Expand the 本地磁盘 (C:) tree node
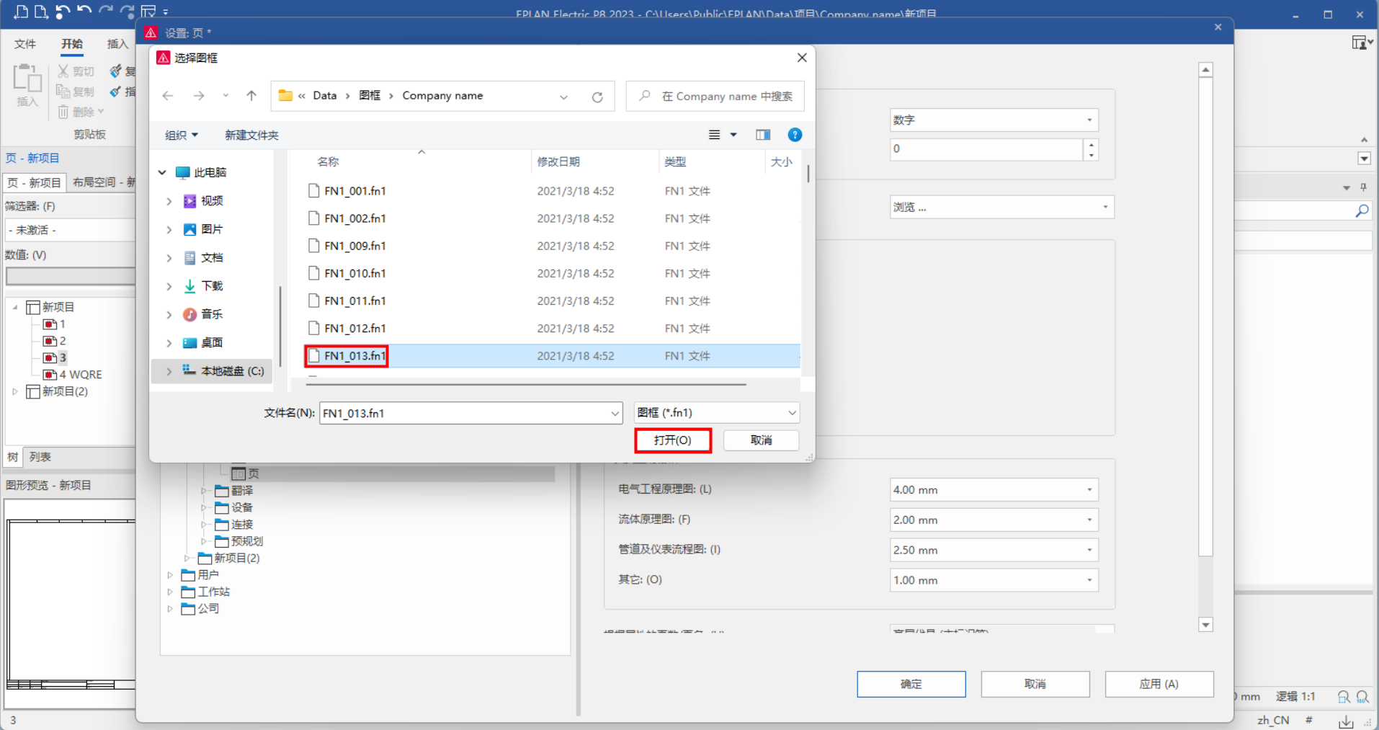Image resolution: width=1379 pixels, height=730 pixels. tap(169, 371)
